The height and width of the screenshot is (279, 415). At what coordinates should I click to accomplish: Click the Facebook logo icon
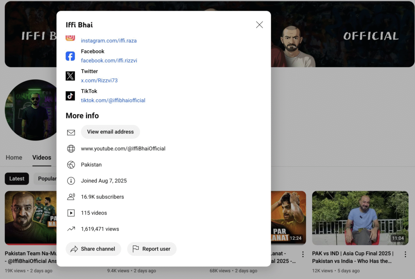click(71, 56)
